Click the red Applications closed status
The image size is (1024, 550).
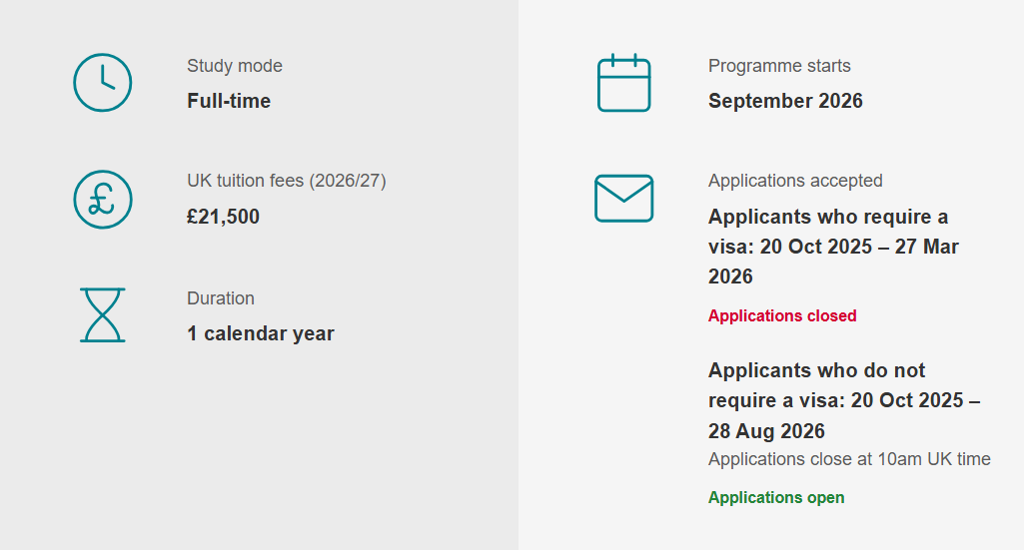[x=782, y=315]
